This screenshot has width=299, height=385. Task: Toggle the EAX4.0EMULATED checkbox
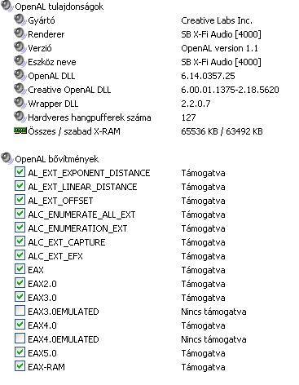pyautogui.click(x=20, y=339)
